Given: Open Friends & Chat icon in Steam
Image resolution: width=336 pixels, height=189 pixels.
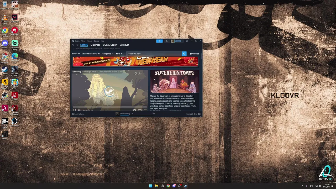Looking at the screenshot, I should 199,114.
